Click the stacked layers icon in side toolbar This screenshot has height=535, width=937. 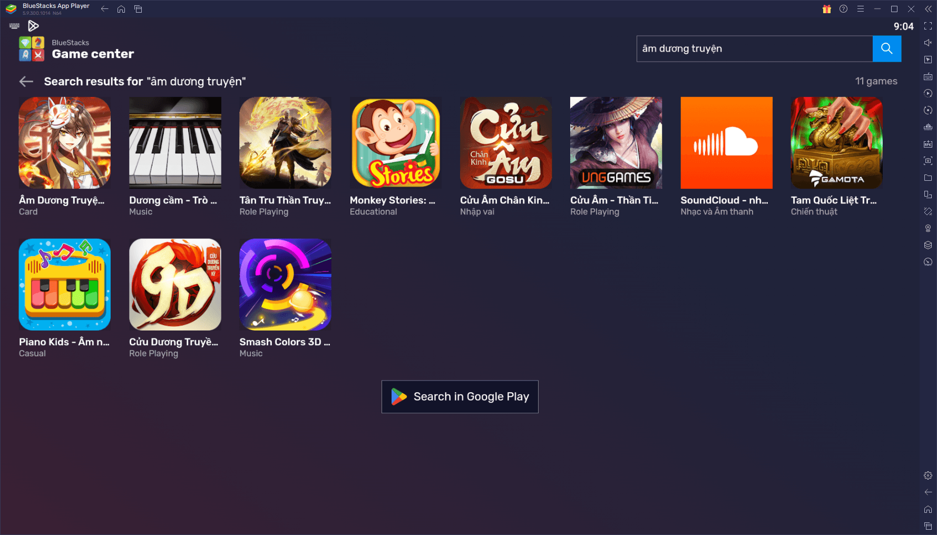(x=928, y=245)
